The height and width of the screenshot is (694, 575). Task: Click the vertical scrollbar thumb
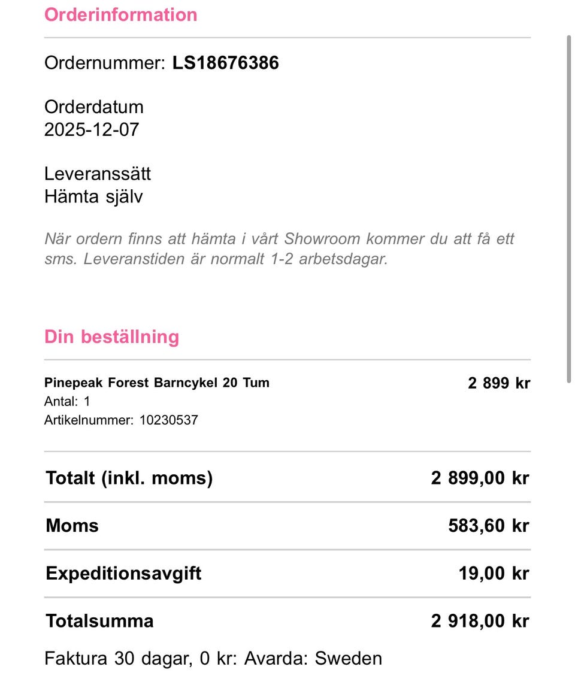point(568,208)
